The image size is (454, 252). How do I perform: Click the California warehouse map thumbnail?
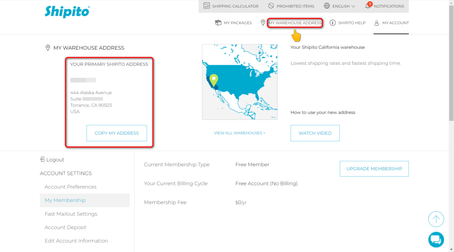[x=240, y=82]
